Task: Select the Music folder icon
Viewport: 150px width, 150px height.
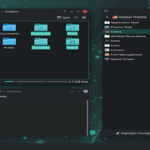Action: [x=72, y=27]
